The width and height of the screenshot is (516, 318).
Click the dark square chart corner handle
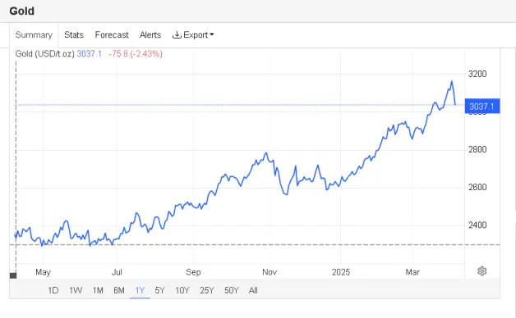(x=13, y=275)
